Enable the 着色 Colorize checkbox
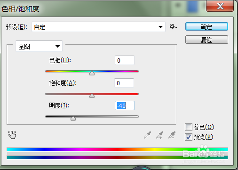Viewport: 238px width, 170px height. (188, 127)
